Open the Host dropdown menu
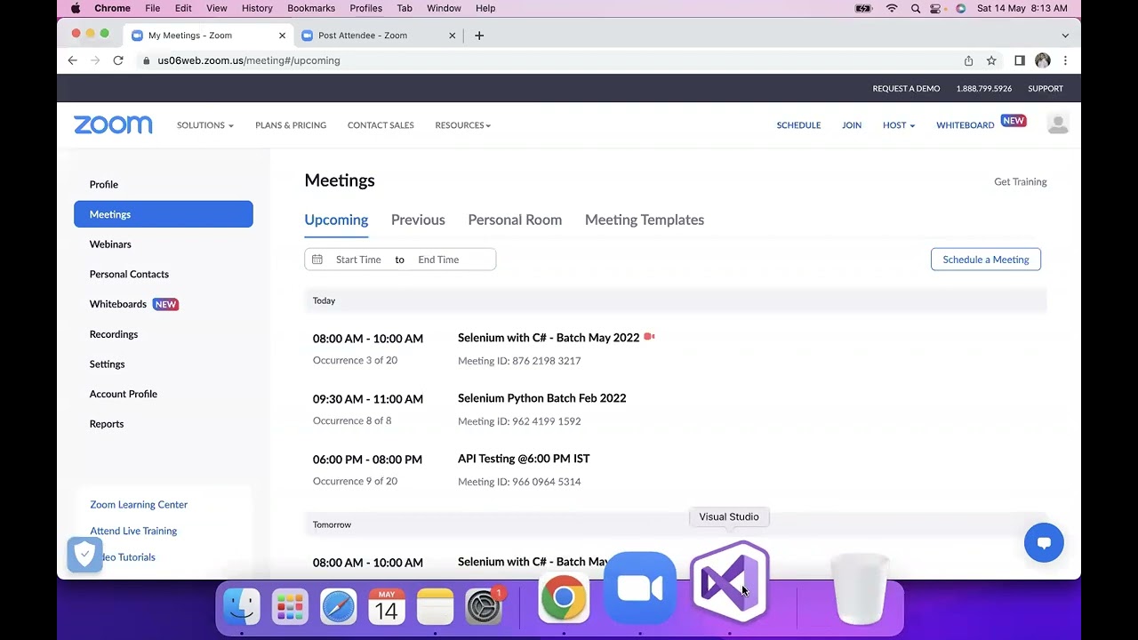This screenshot has width=1138, height=640. tap(899, 125)
